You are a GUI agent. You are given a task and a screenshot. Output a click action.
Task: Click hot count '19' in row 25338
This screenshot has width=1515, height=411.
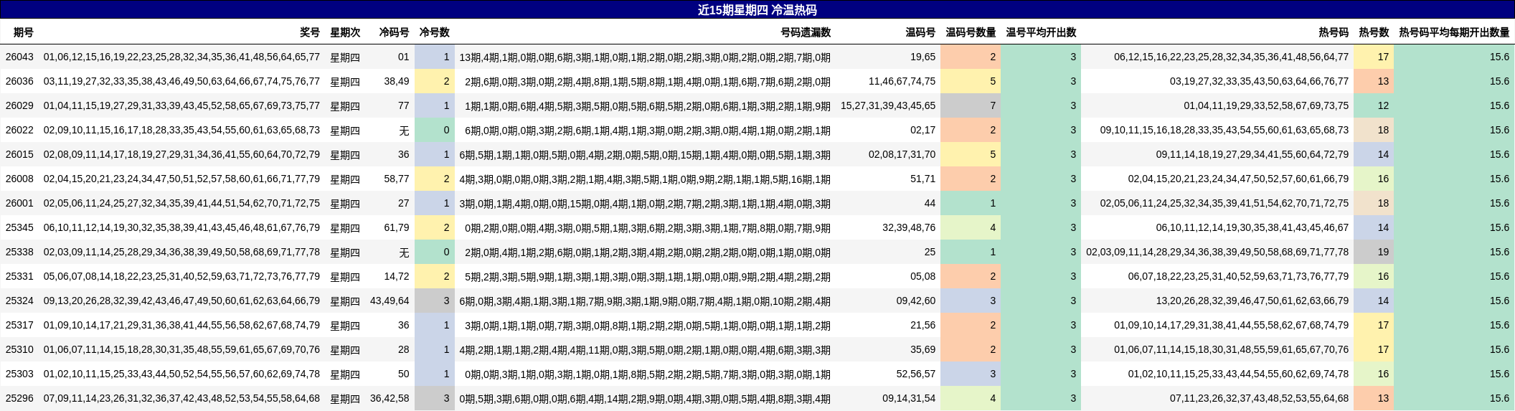click(1374, 252)
